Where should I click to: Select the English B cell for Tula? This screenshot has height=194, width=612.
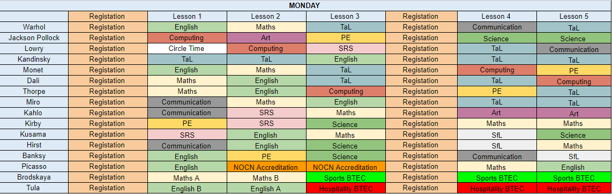188,189
